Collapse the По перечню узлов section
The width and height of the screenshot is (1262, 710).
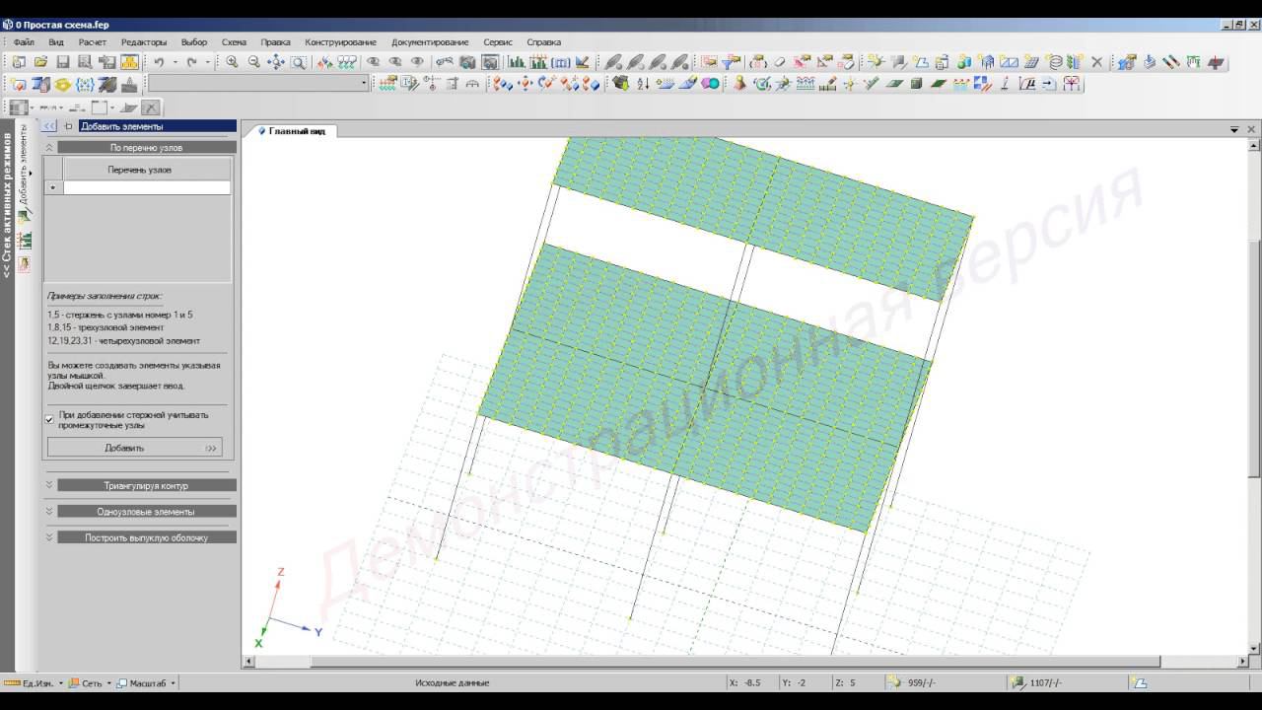[49, 147]
